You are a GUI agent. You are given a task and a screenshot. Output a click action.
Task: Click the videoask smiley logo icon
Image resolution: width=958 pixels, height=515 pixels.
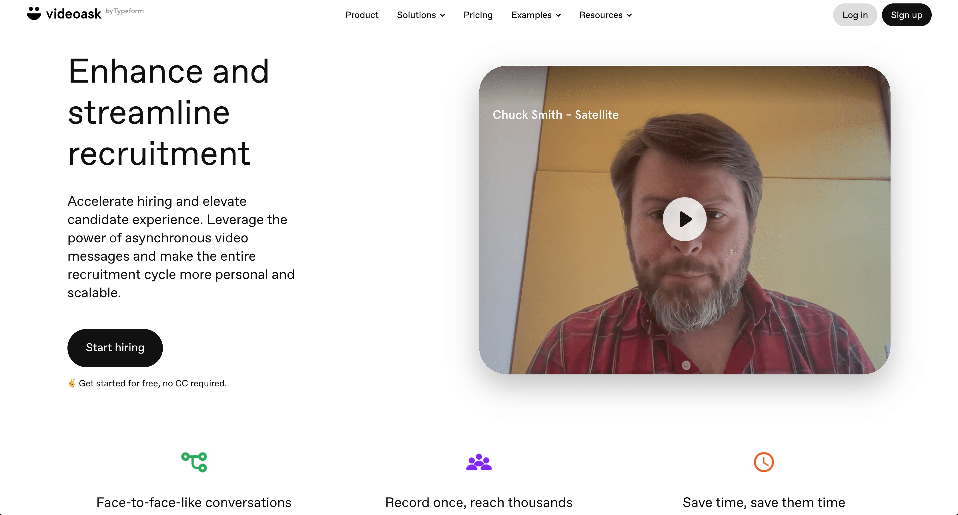[34, 13]
